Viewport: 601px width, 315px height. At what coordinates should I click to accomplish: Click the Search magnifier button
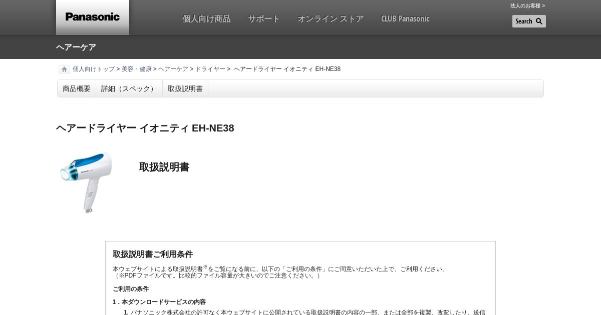[x=529, y=21]
